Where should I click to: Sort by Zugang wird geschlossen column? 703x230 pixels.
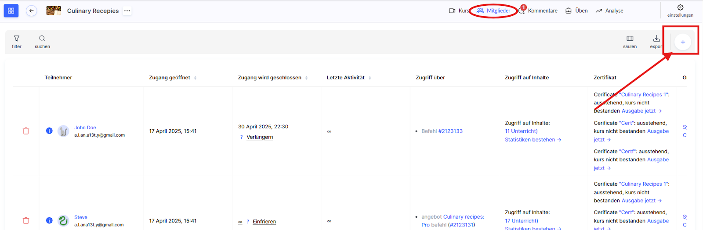coord(306,78)
